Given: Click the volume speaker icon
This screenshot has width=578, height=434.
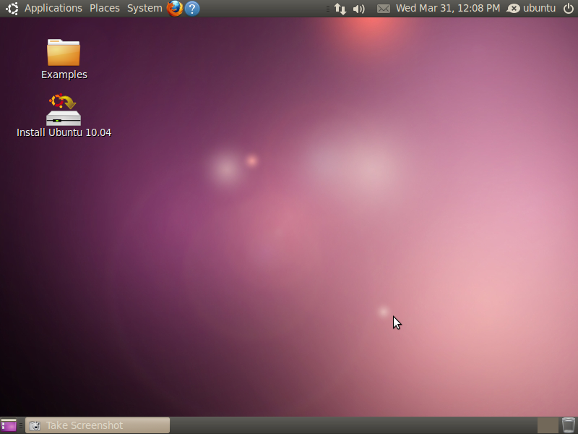Looking at the screenshot, I should (x=359, y=9).
